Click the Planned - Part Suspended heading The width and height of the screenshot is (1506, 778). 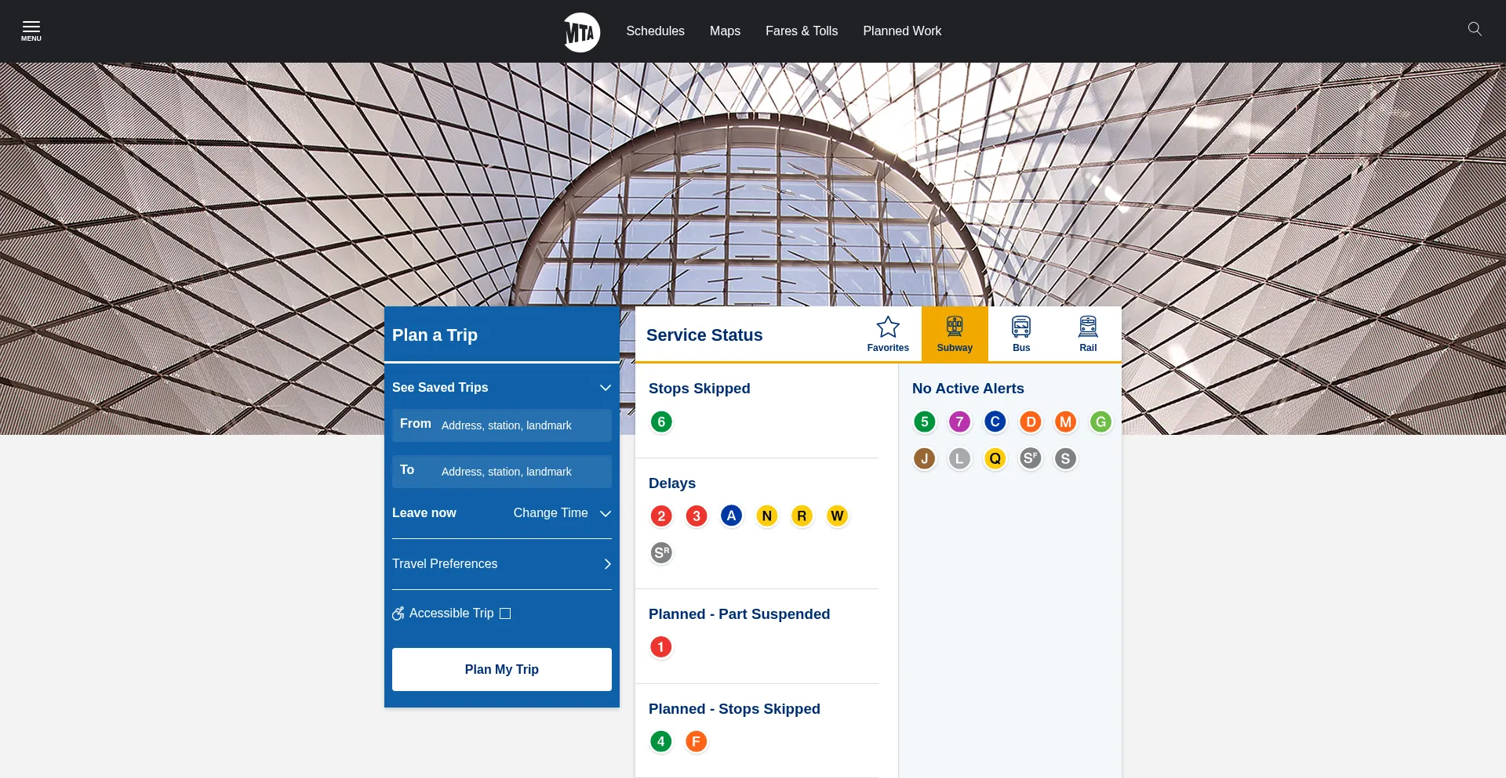click(739, 614)
